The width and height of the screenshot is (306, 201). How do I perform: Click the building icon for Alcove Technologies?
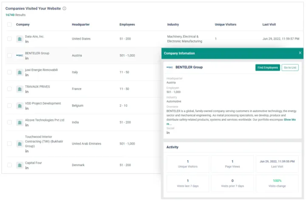pos(20,122)
